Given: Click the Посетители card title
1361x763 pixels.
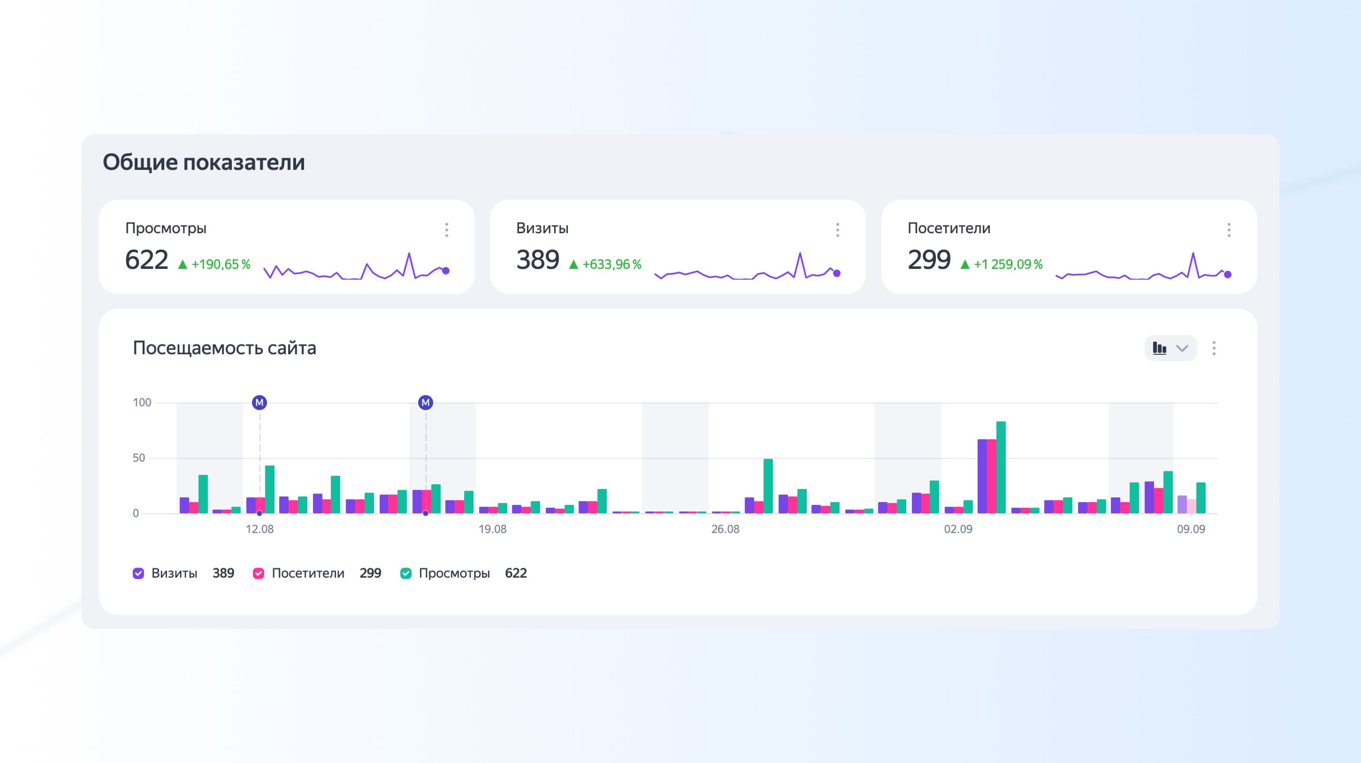Looking at the screenshot, I should [949, 228].
